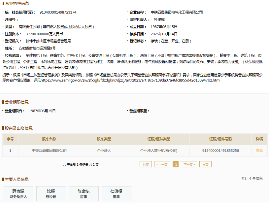269x203 pixels.
Task: Click the legal representative value 杜俊模
Action: point(159,19)
